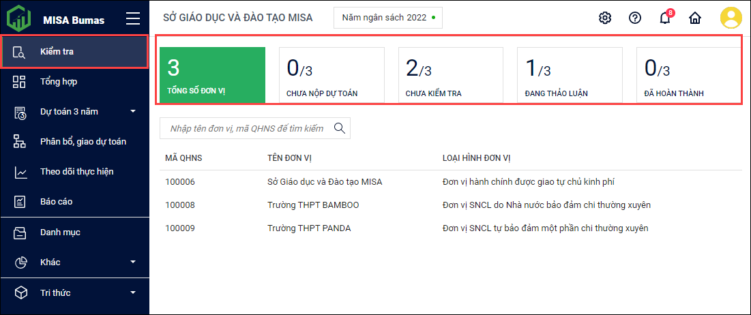Screen dimensions: 751x315
Task: Open Phân bổ, giao dự toán
Action: (x=83, y=141)
